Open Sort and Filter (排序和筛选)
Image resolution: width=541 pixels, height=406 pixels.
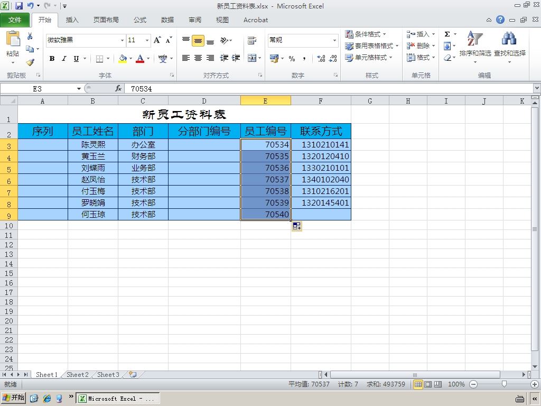coord(475,47)
